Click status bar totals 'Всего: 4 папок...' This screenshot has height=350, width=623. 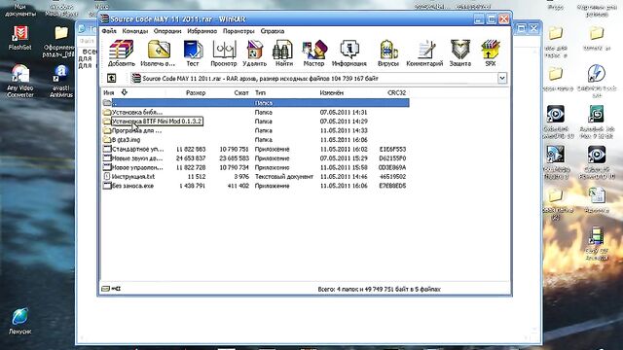coord(379,289)
